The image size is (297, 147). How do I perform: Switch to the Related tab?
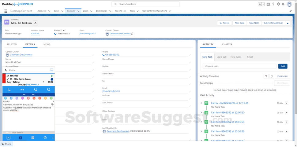click(12, 44)
